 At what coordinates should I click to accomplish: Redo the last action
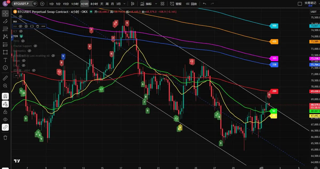coord(212,4)
